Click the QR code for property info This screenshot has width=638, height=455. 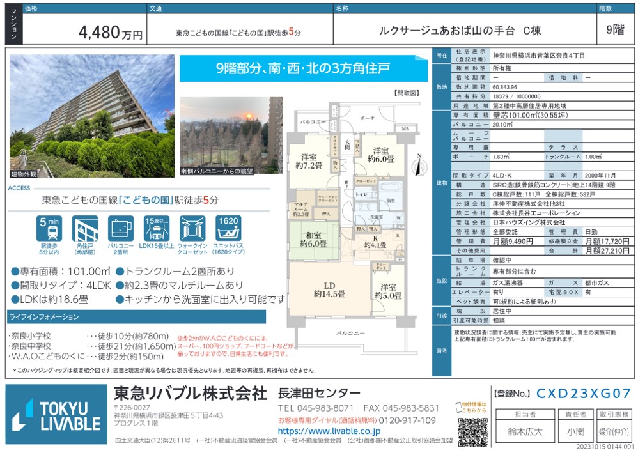[x=472, y=431]
